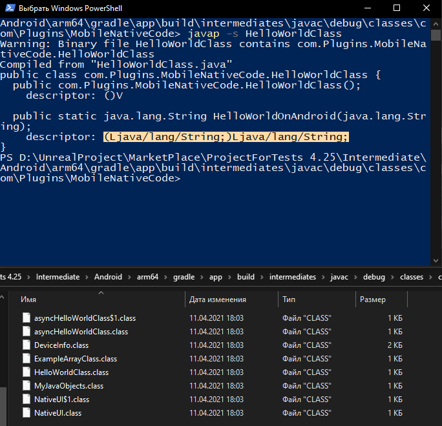
Task: Expand the chevron after 'debug' breadcrumb
Action: coord(392,278)
